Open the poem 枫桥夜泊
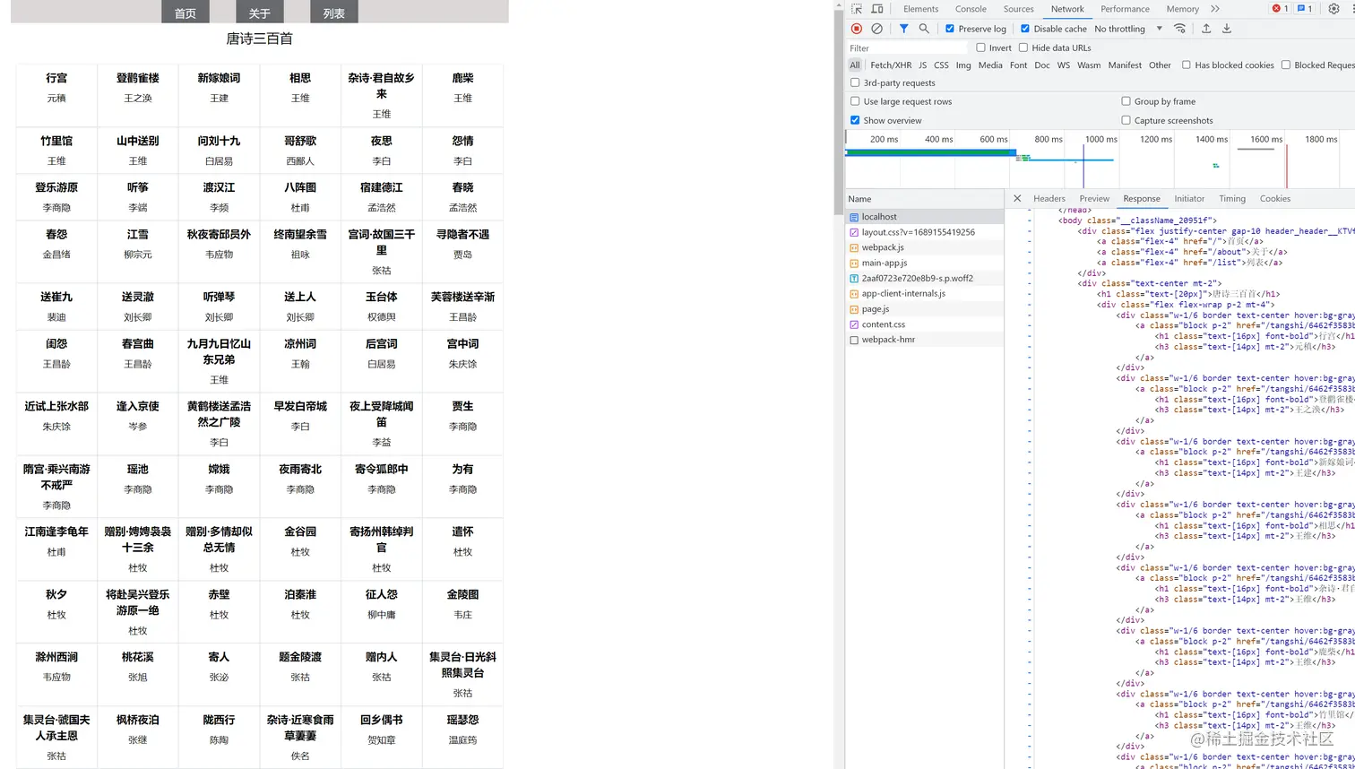The width and height of the screenshot is (1355, 769). pos(138,720)
